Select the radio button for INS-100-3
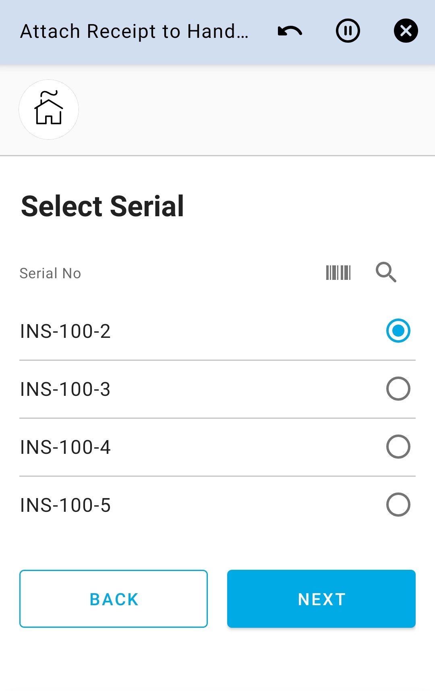435x691 pixels. [x=398, y=389]
